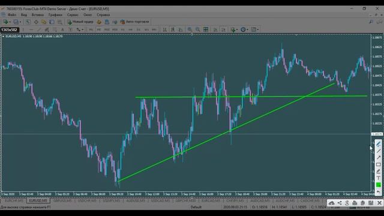Select the screenshot pen tool
Screen dimensions: 384x216
(379, 144)
